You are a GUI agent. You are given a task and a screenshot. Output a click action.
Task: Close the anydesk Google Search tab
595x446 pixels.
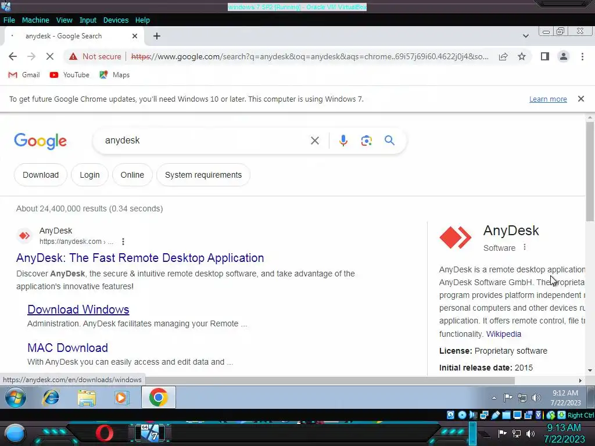point(135,36)
